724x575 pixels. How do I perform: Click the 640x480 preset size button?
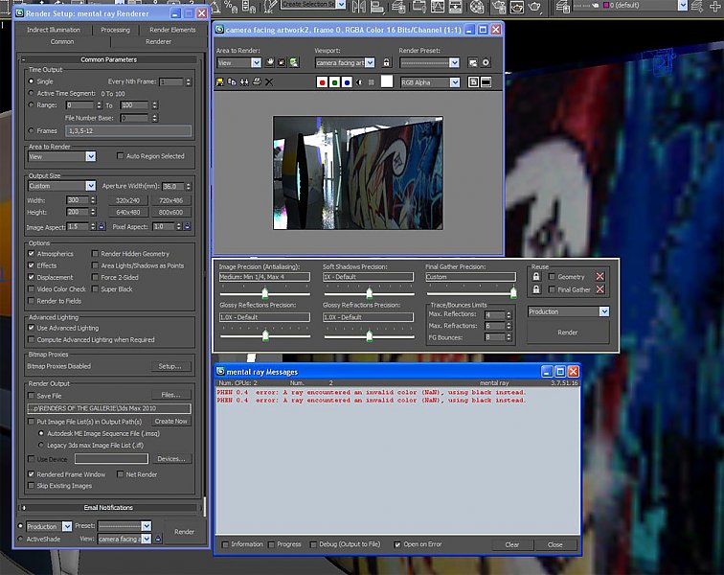pos(128,212)
